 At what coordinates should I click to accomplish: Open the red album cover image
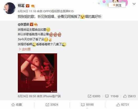click(x=37, y=73)
